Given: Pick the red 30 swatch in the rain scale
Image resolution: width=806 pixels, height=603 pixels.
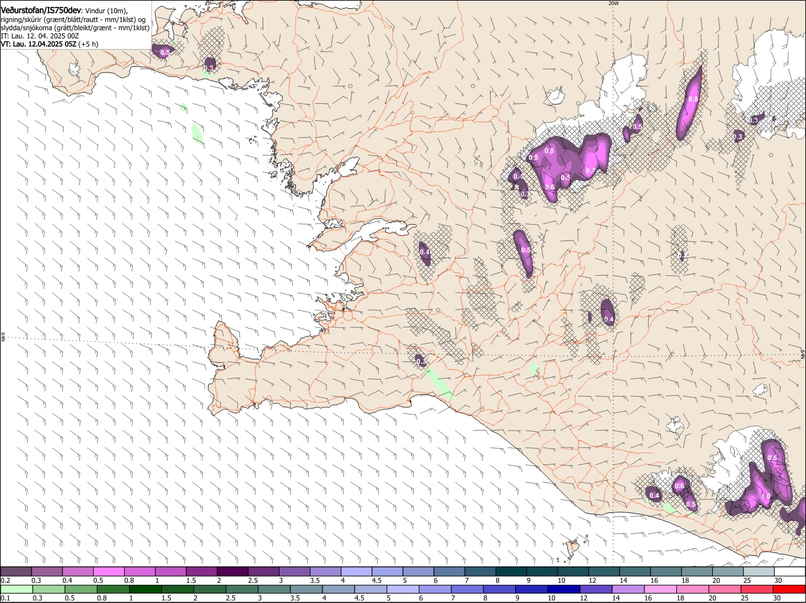Looking at the screenshot, I should pos(789,589).
